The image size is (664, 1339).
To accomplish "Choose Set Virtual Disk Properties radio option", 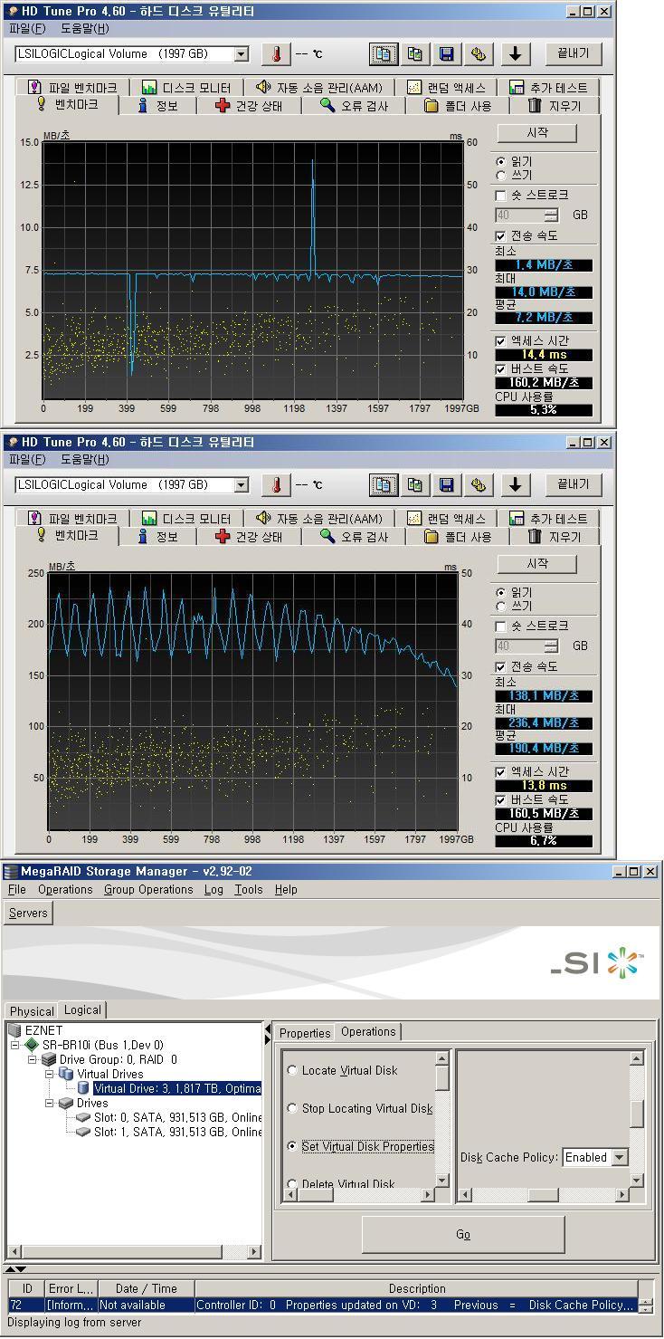I will pos(292,1146).
